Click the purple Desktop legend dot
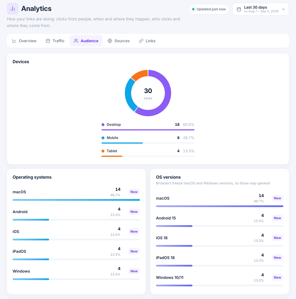This screenshot has width=296, height=299. [103, 125]
